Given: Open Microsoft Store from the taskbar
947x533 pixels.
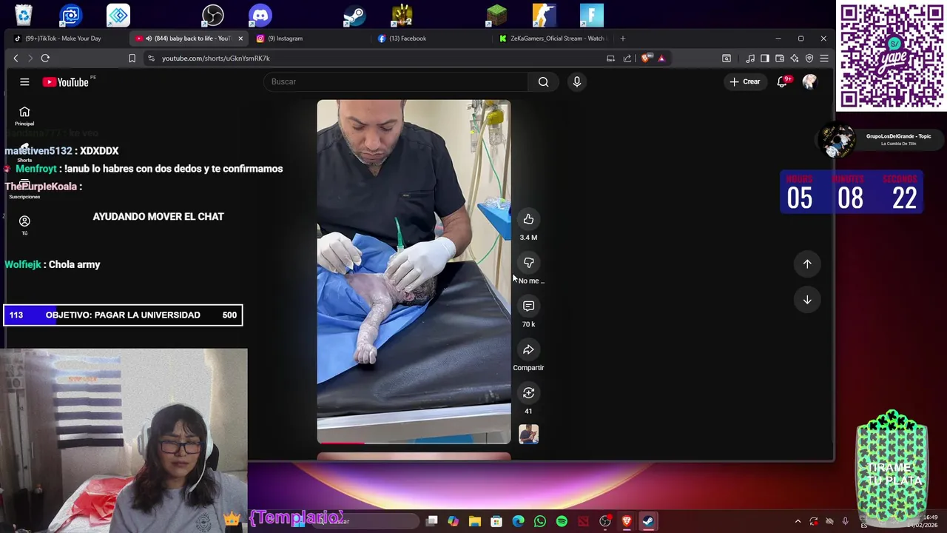Looking at the screenshot, I should 496,521.
